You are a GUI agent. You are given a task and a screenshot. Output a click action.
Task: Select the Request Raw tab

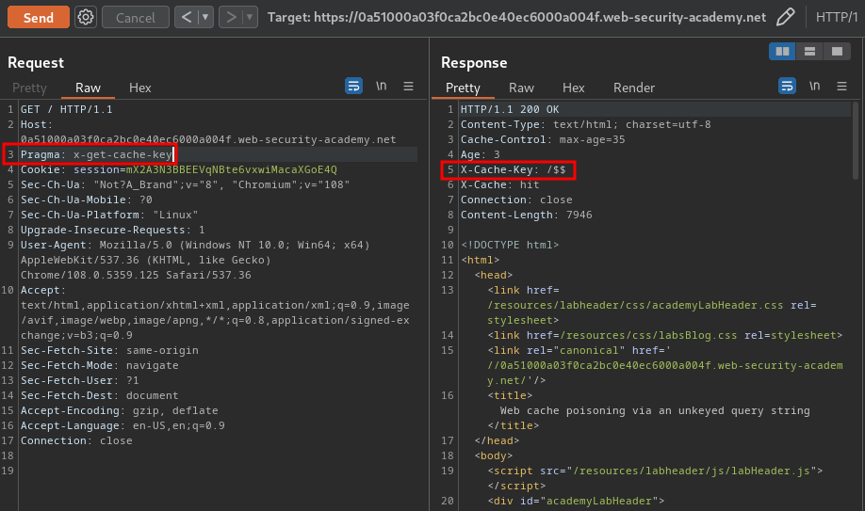(x=89, y=88)
